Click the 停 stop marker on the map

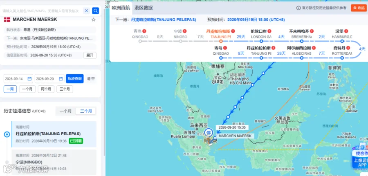(208, 133)
